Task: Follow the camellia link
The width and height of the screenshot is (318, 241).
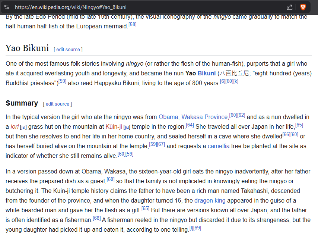Action: (x=219, y=146)
